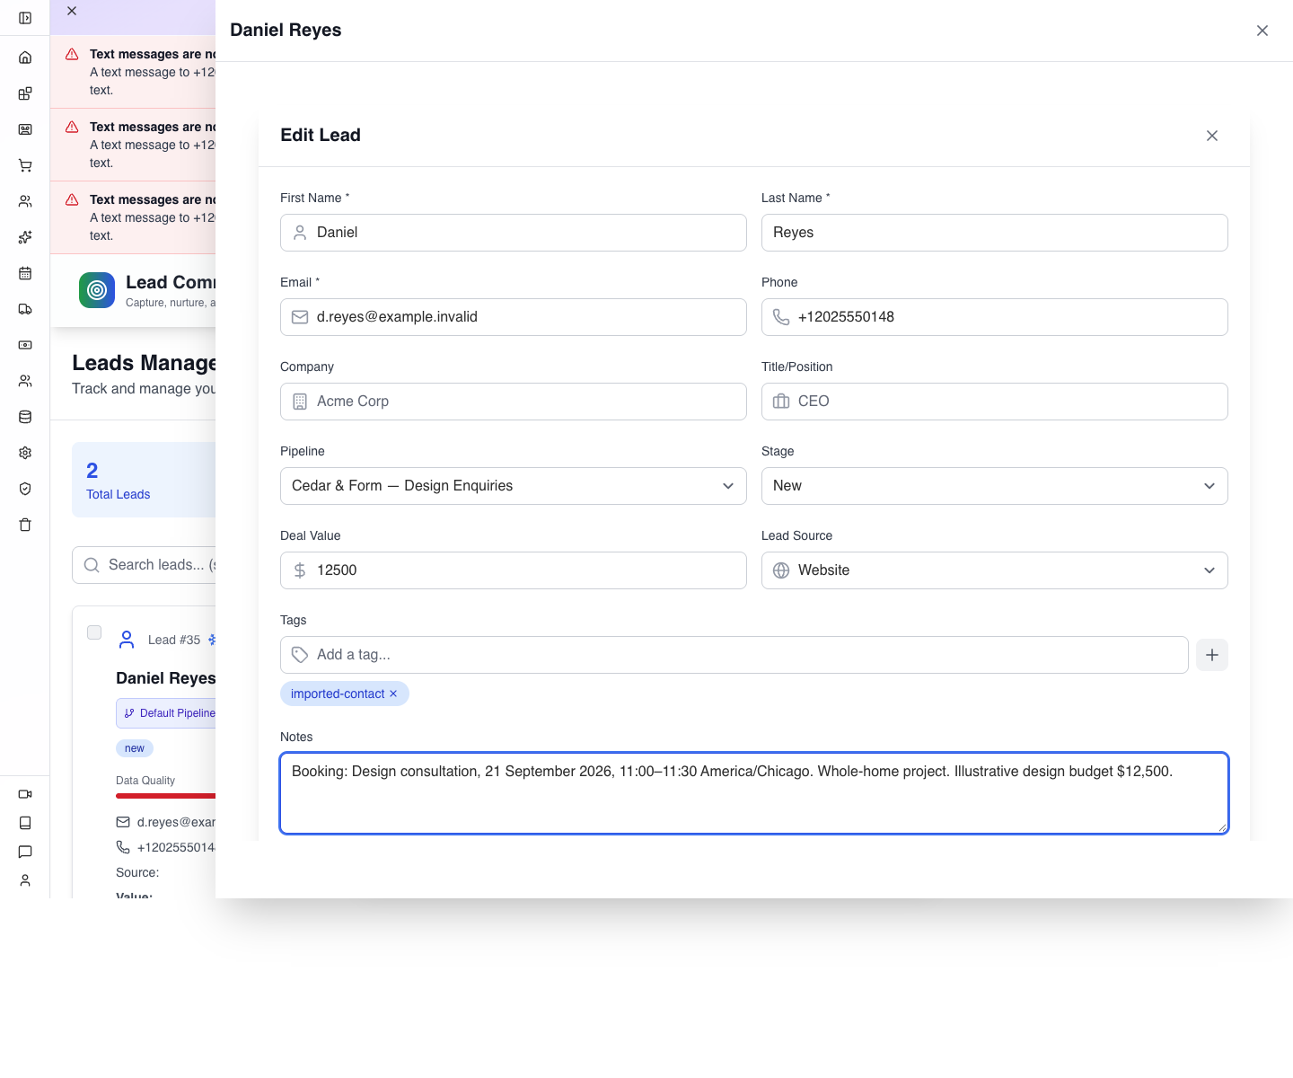Toggle the sidebar panel icon
The image size is (1293, 1078).
25,18
